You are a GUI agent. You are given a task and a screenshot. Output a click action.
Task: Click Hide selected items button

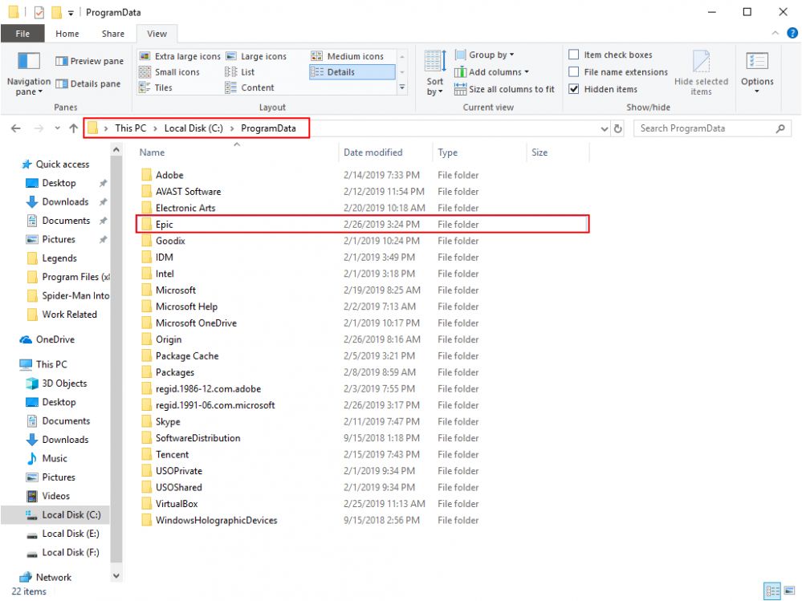pos(701,72)
